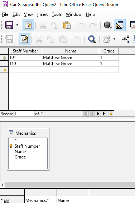Toggle Edit File mode in top toolbar
Viewport: 135px width, 203px height.
(x=28, y=25)
